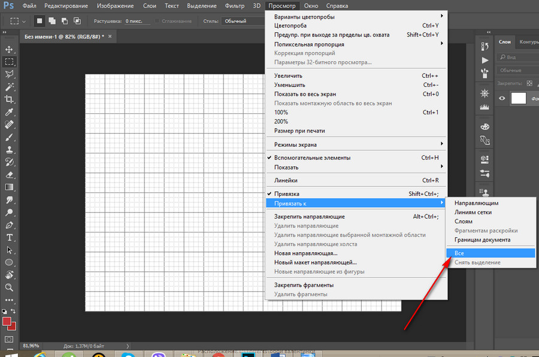Screen dimensions: 539x357
Task: Hide the layer using the eye icon
Action: [x=502, y=99]
